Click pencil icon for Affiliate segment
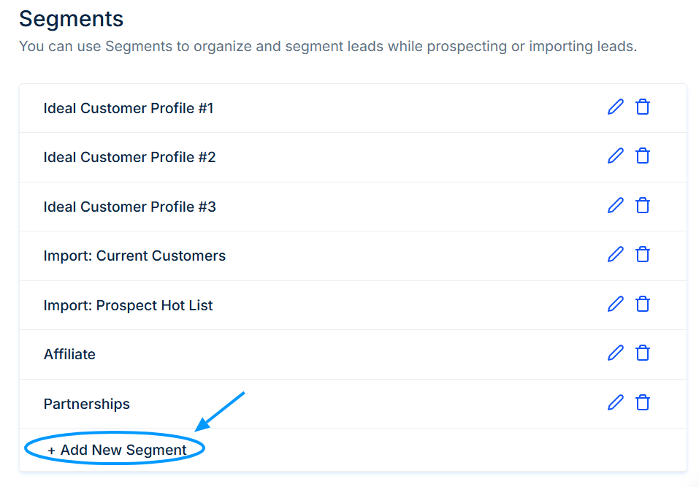699x487 pixels. coord(616,353)
